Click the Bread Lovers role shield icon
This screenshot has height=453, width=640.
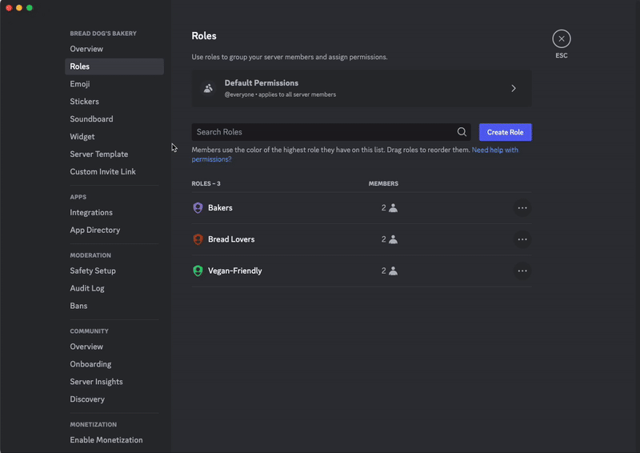(198, 239)
